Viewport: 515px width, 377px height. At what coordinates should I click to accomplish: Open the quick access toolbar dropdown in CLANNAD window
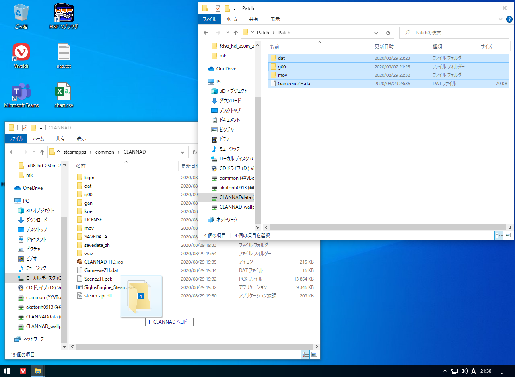click(41, 128)
